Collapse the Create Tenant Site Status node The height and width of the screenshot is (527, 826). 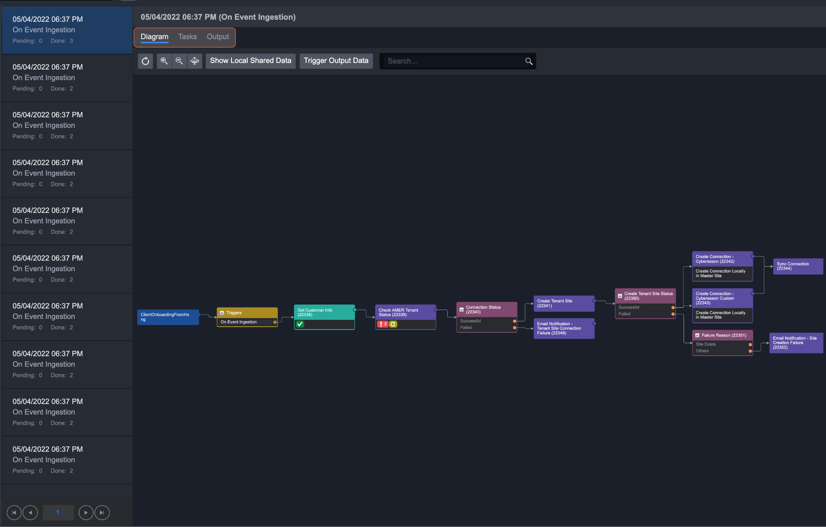coord(620,296)
